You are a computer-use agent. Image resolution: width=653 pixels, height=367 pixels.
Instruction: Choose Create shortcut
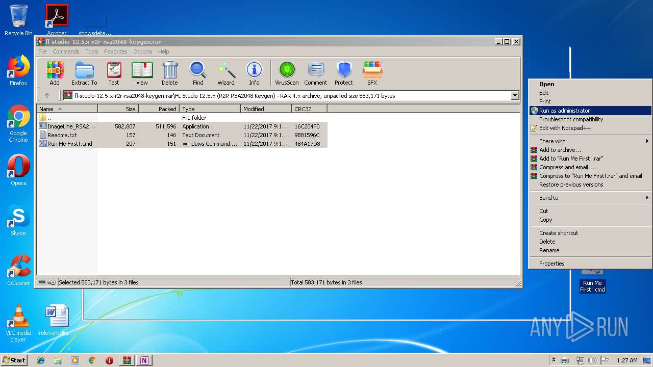(590, 233)
